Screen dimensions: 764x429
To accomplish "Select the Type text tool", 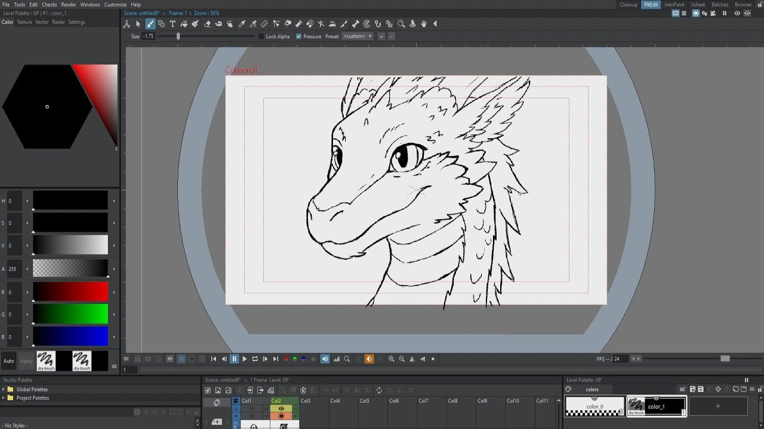I will [172, 24].
